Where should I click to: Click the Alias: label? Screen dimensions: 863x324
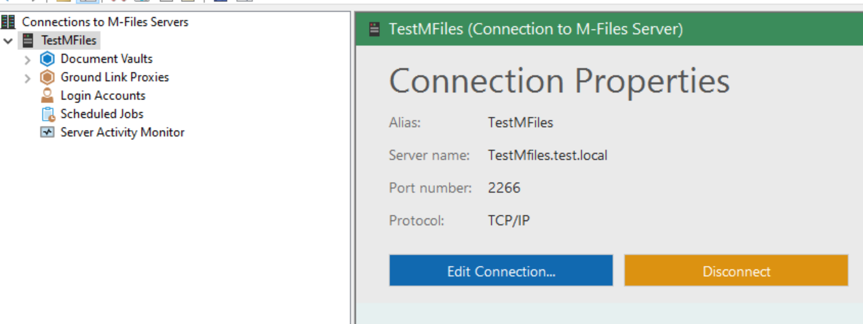click(405, 122)
